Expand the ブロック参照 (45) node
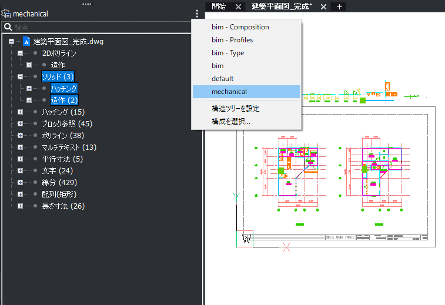Viewport: 445px width, 305px height. 20,123
